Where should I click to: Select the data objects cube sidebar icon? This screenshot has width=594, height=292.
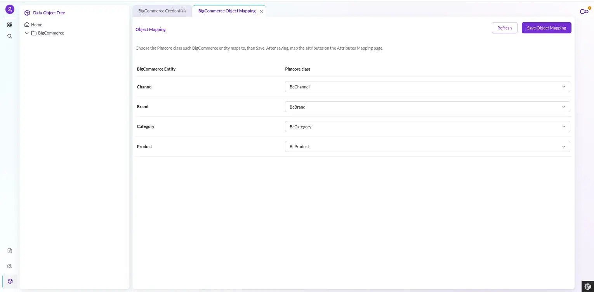tap(10, 281)
